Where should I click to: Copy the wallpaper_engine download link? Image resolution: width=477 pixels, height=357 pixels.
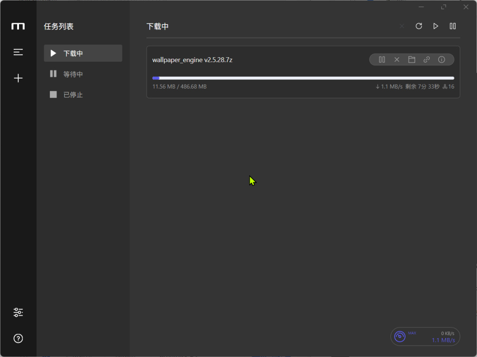[427, 59]
